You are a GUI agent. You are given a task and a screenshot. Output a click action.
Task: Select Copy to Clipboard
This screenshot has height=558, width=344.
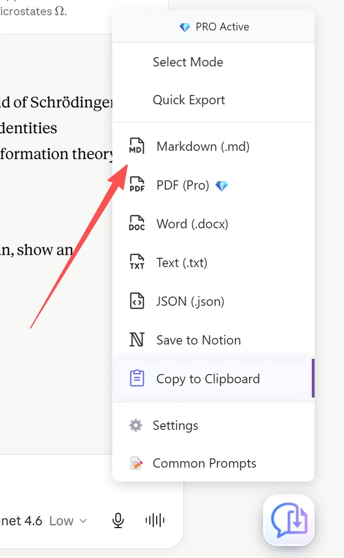pyautogui.click(x=213, y=378)
